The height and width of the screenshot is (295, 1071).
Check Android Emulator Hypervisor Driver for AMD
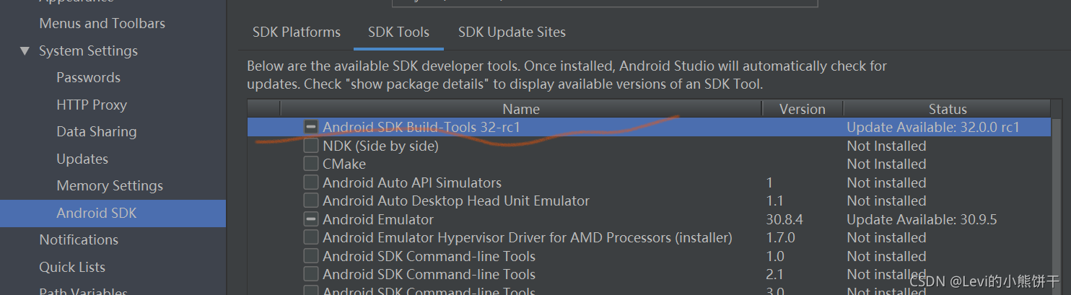(x=311, y=237)
